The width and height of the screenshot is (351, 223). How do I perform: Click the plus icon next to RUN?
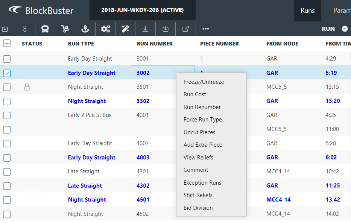coord(345,29)
